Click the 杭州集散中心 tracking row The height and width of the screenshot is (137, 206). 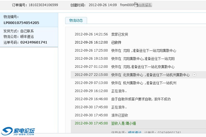tap(144, 83)
